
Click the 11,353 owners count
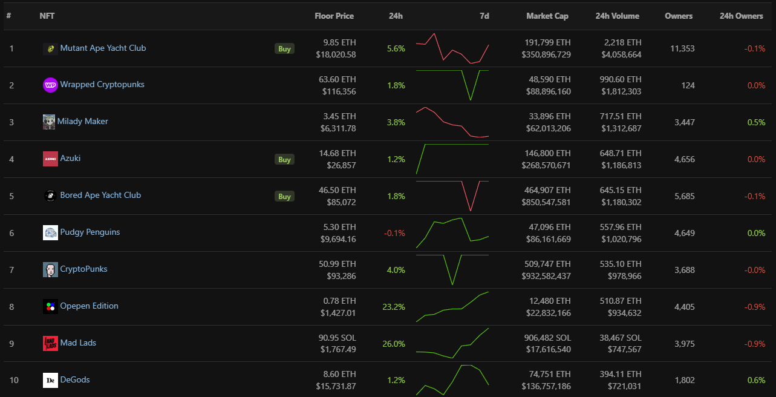point(683,48)
